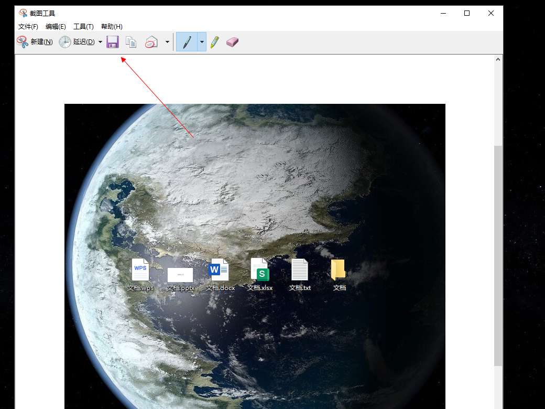Click the 文档.xlsx spreadsheet file icon
545x409 pixels.
click(260, 270)
